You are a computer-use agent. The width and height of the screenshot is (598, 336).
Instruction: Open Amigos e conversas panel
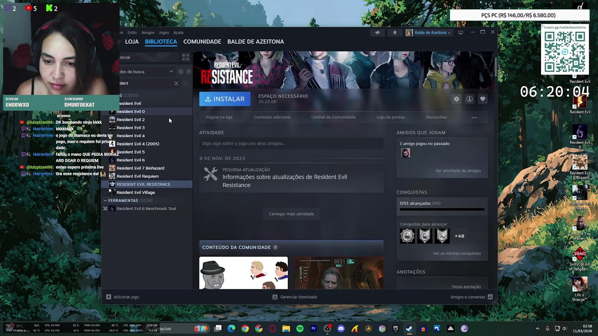coord(471,297)
